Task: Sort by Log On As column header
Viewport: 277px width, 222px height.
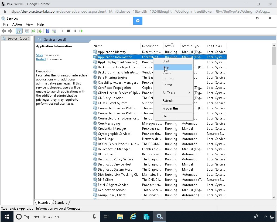Action: click(216, 46)
